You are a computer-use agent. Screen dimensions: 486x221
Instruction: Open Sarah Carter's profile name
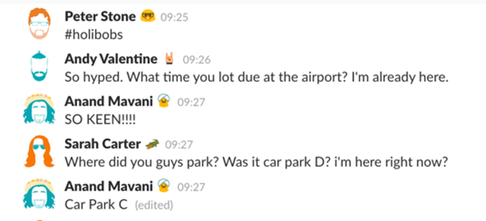tap(103, 144)
